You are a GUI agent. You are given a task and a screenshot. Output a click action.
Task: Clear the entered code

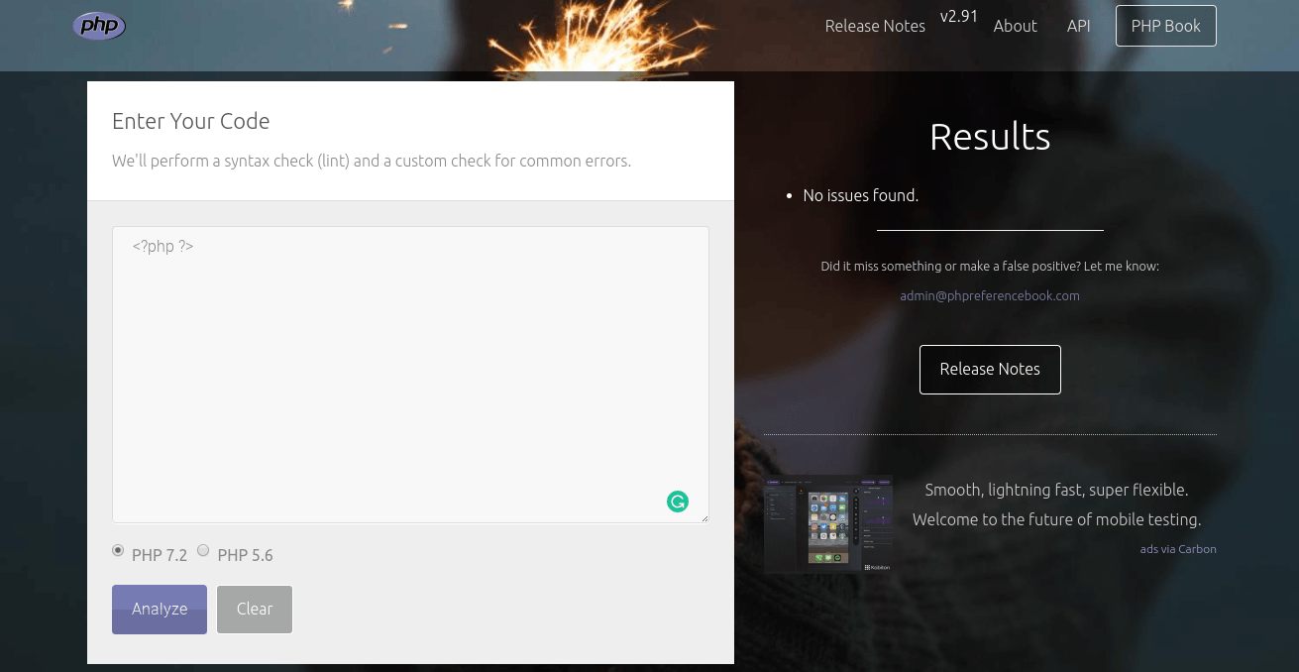[254, 609]
